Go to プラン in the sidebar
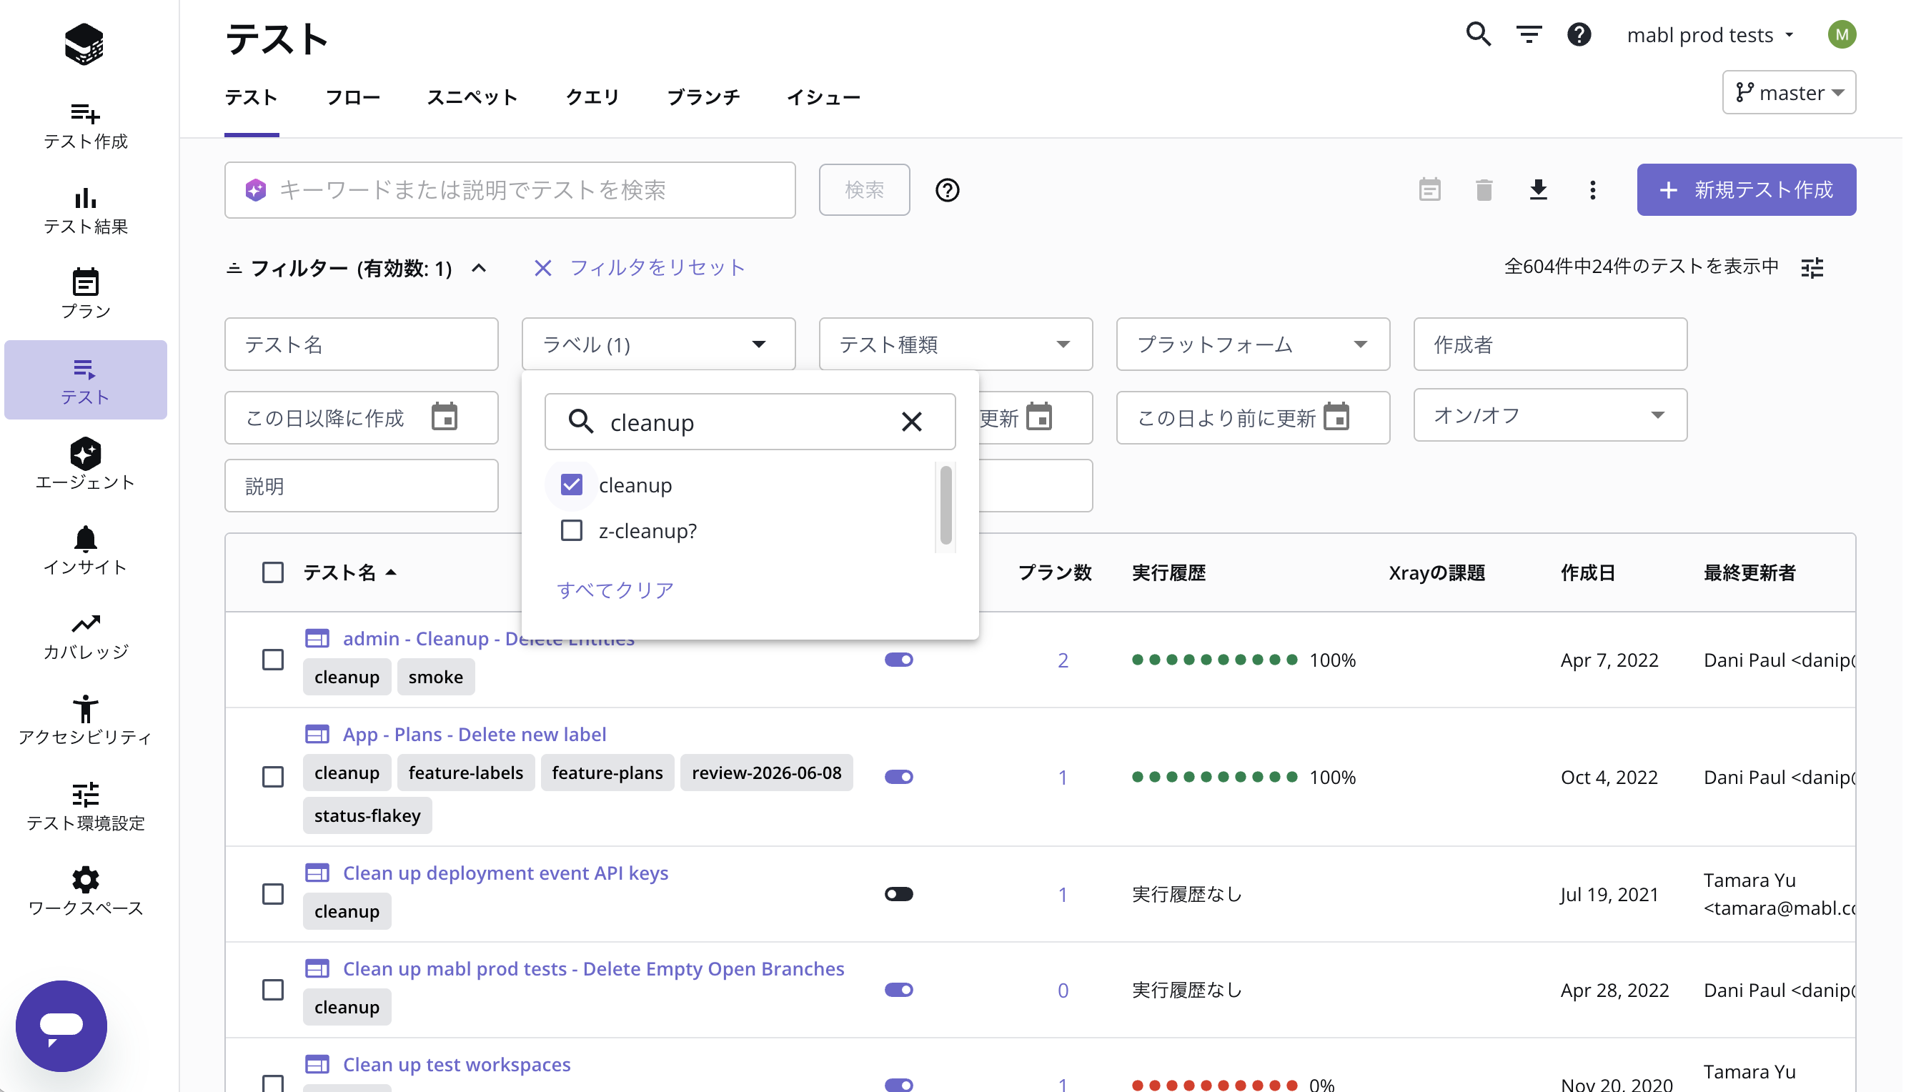1911x1092 pixels. click(x=86, y=294)
